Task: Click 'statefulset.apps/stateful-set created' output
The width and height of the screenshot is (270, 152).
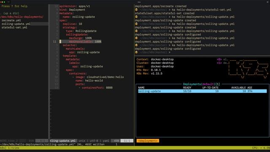Action: pos(165,13)
